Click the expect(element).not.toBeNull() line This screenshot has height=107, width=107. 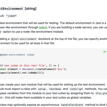tap(22, 73)
